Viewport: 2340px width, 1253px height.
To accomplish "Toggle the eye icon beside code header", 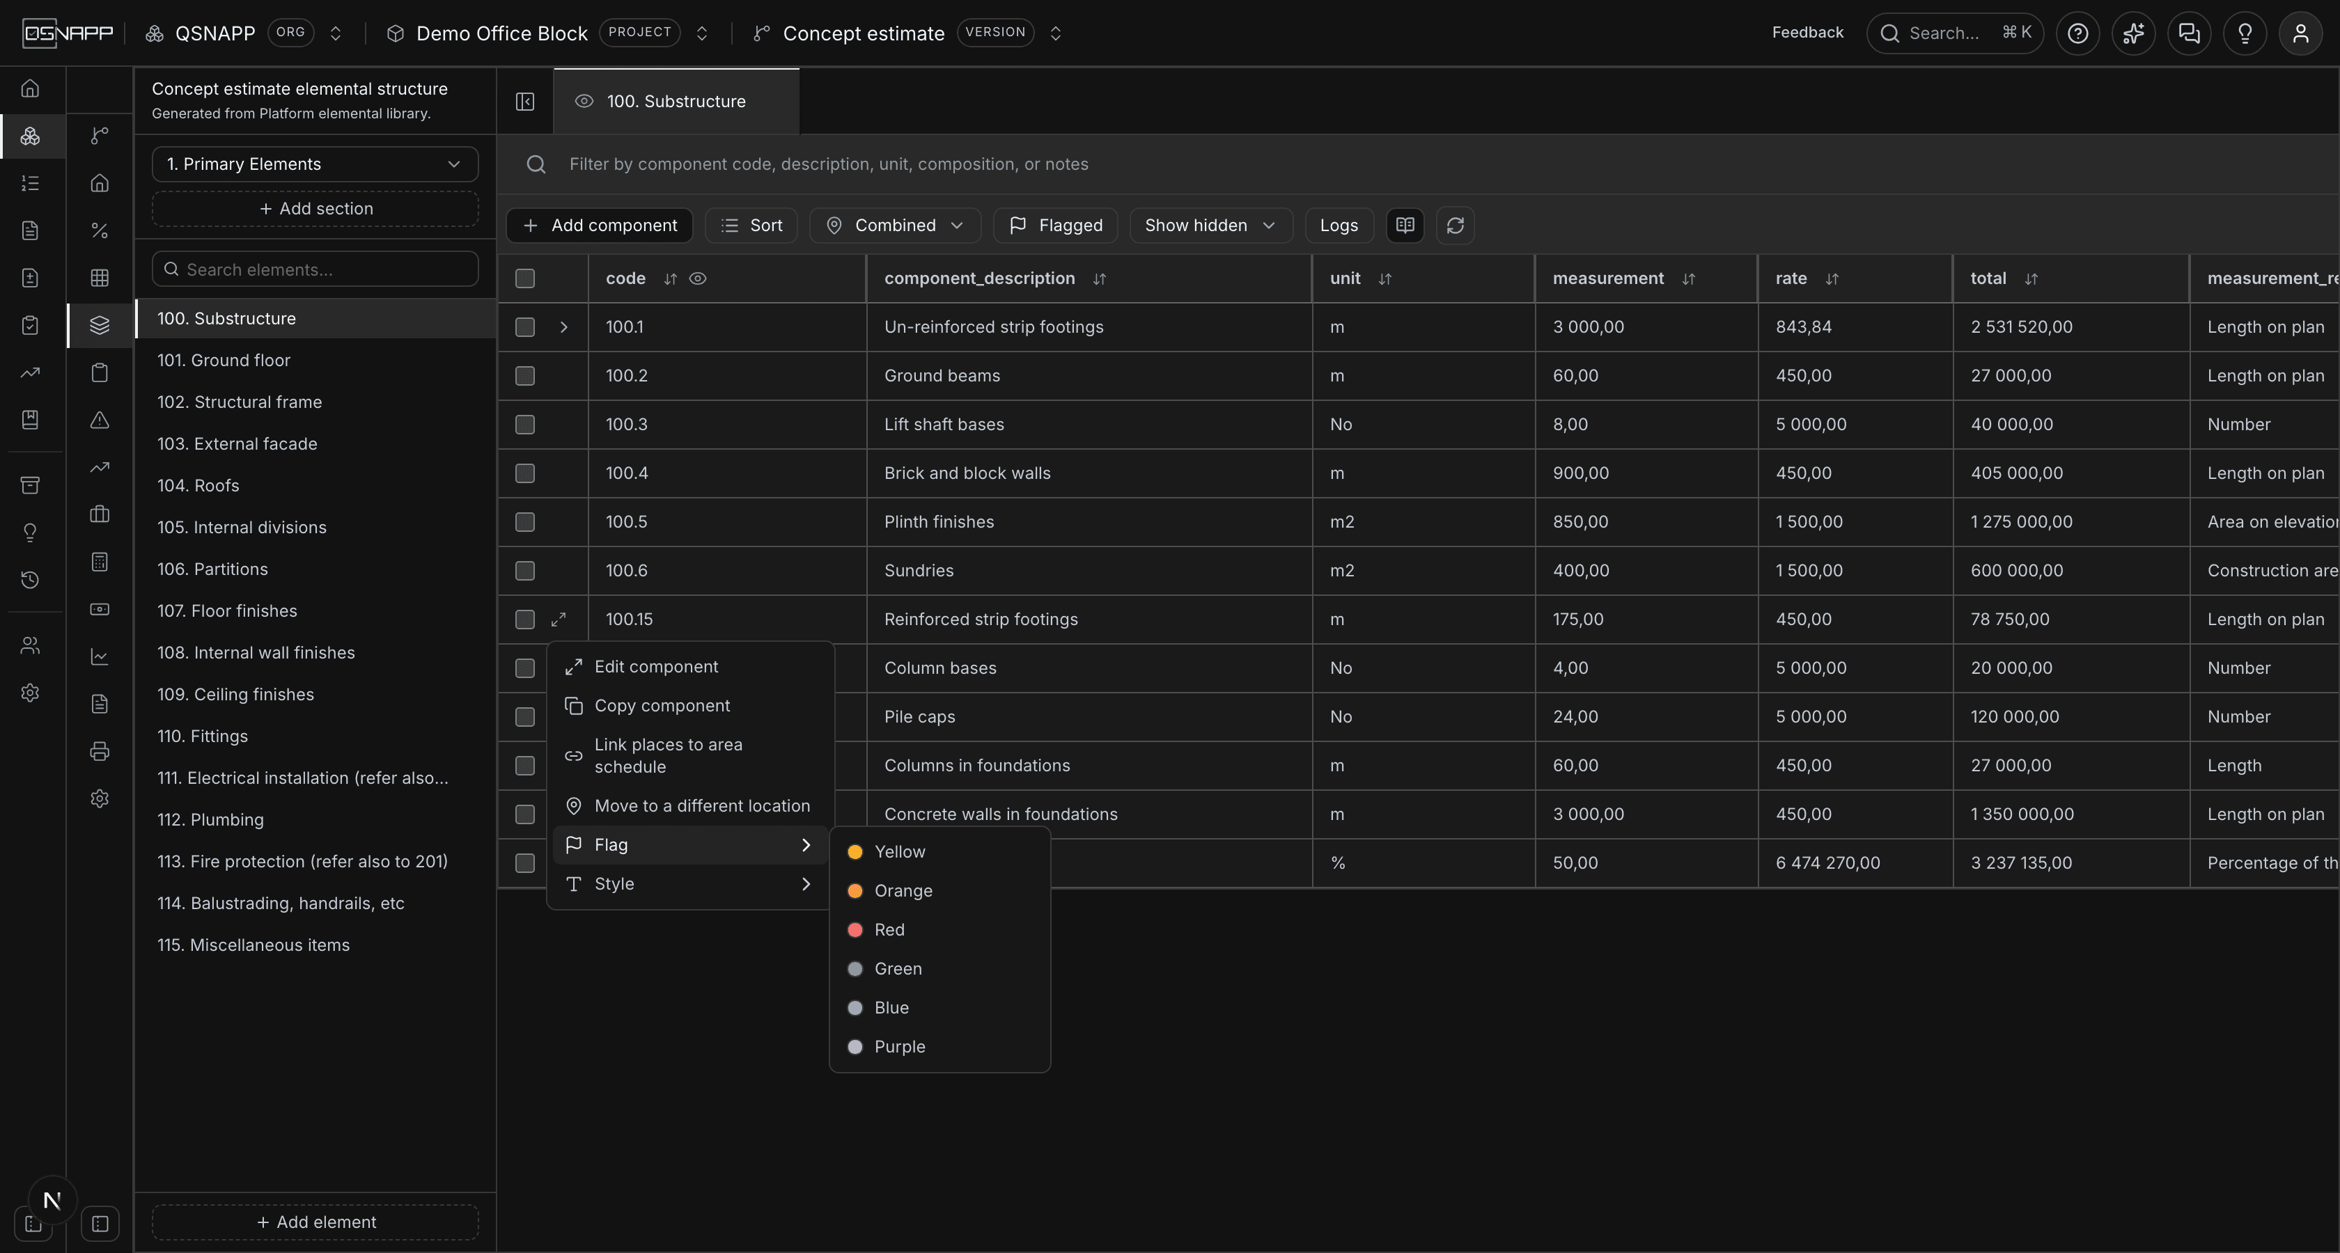I will (x=698, y=278).
